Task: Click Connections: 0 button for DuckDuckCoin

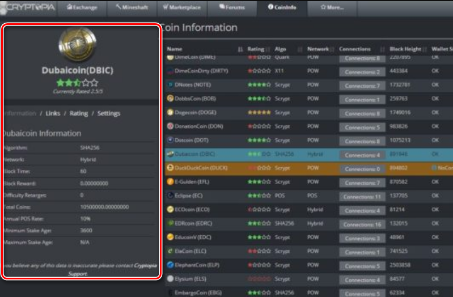Action: point(362,169)
